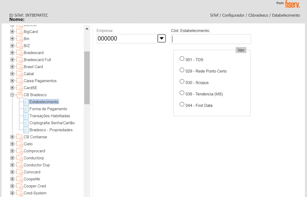Click the BIZ folder icon
Viewport: 307px width, 197px height.
coord(20,46)
